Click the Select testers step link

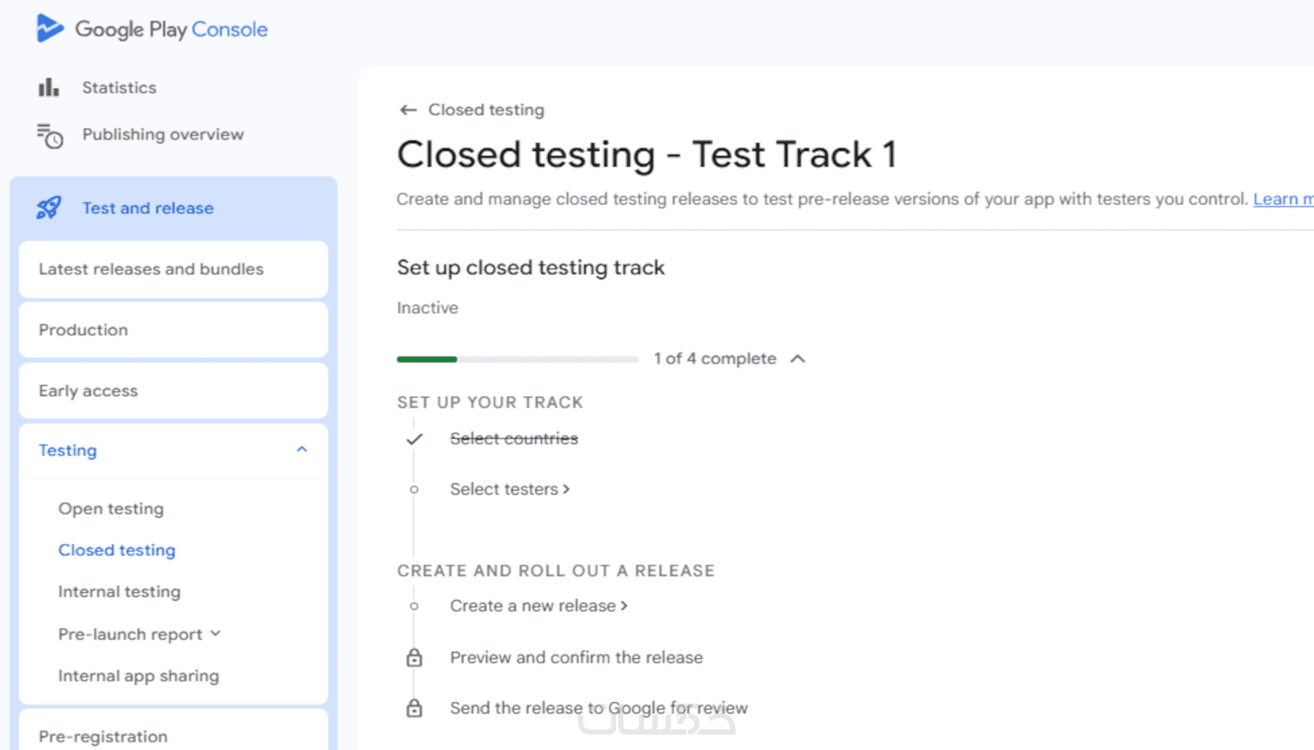coord(509,489)
